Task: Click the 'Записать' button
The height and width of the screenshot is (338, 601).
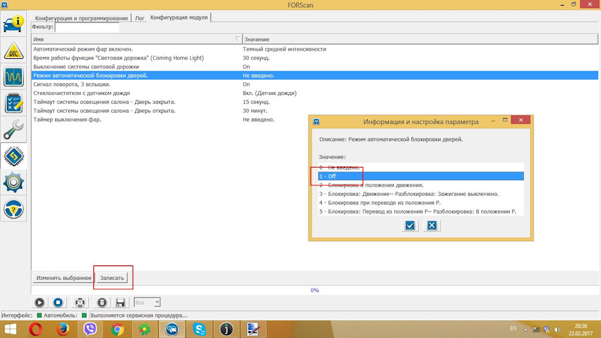Action: (112, 278)
